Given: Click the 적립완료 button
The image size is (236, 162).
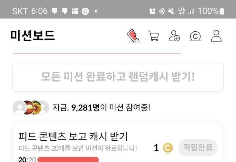Looking at the screenshot, I should pos(198,148).
